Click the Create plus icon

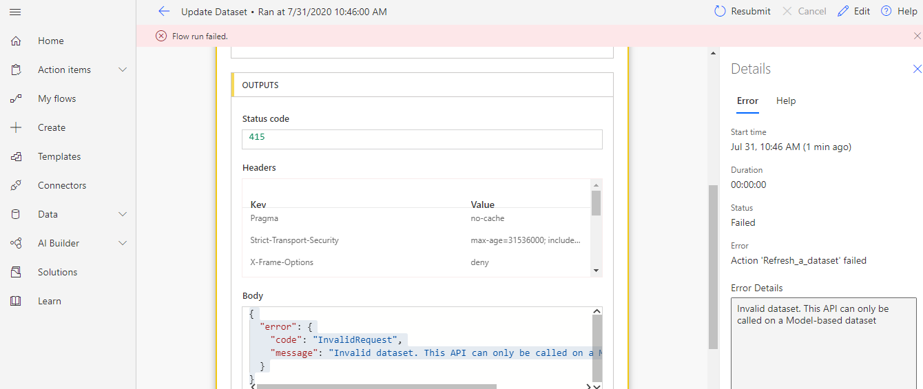[16, 127]
